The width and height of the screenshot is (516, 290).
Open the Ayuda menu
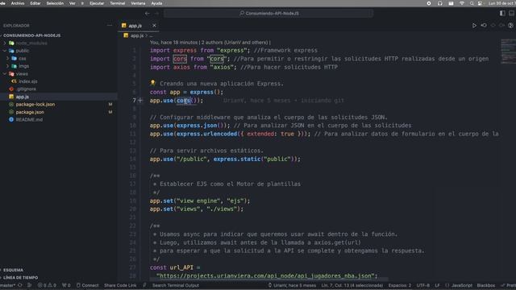coord(156,3)
